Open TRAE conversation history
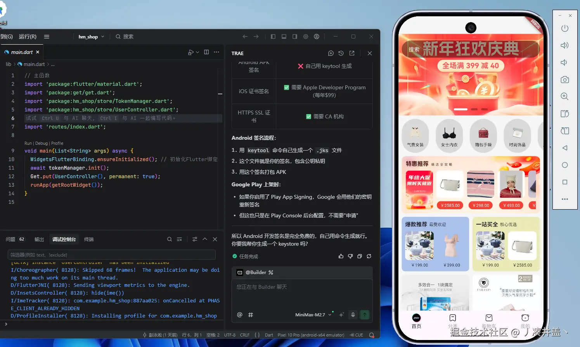Viewport: 580px width, 347px height. pyautogui.click(x=341, y=53)
